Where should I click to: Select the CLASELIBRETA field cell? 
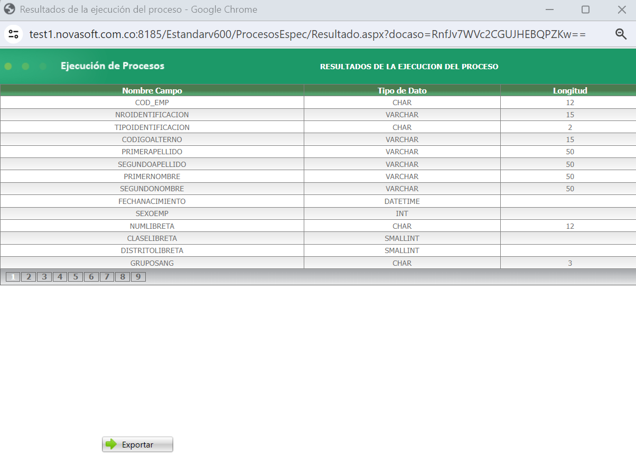click(x=152, y=238)
